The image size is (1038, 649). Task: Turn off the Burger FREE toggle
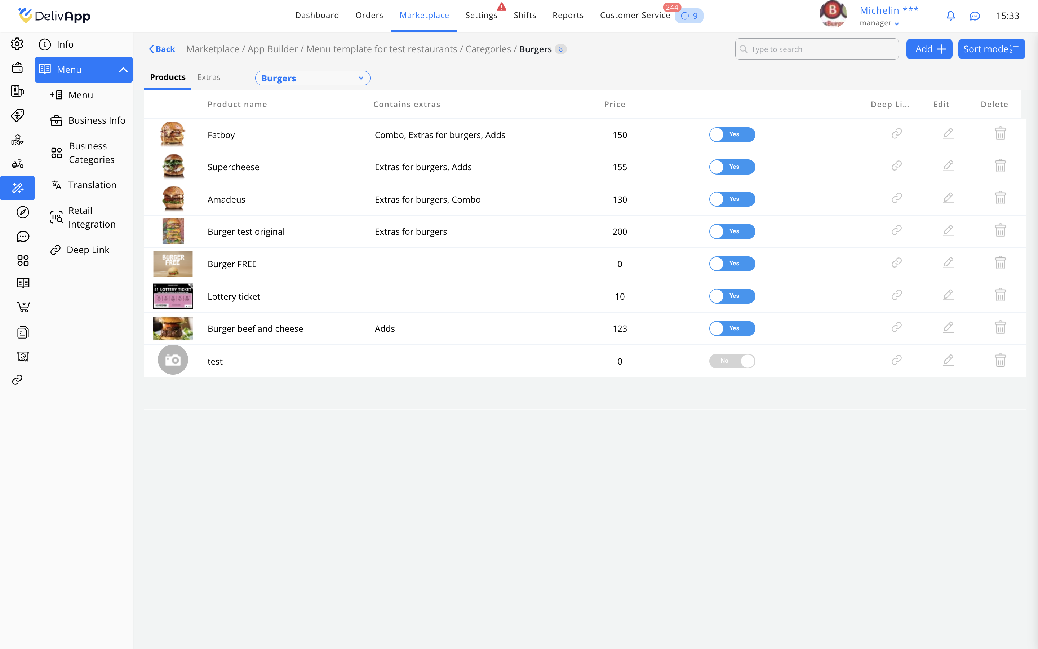click(732, 264)
